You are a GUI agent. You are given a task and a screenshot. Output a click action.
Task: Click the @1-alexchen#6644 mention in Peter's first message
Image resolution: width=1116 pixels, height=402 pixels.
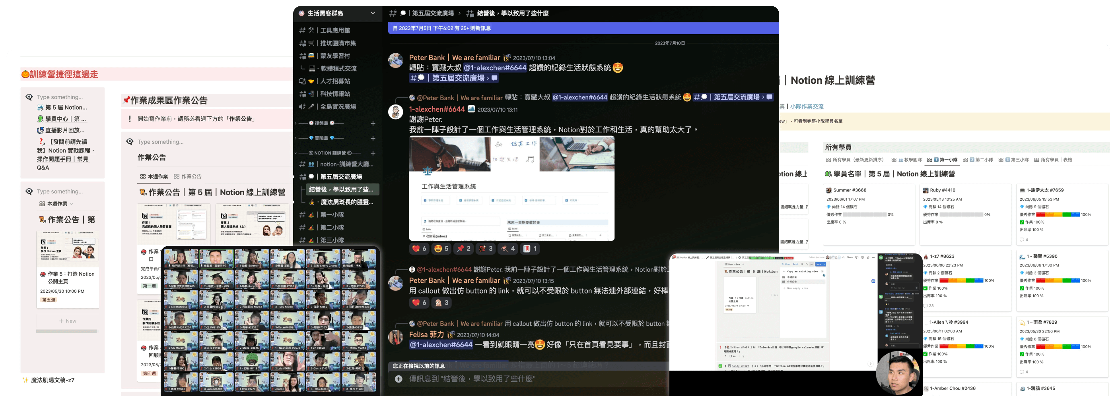[x=495, y=68]
